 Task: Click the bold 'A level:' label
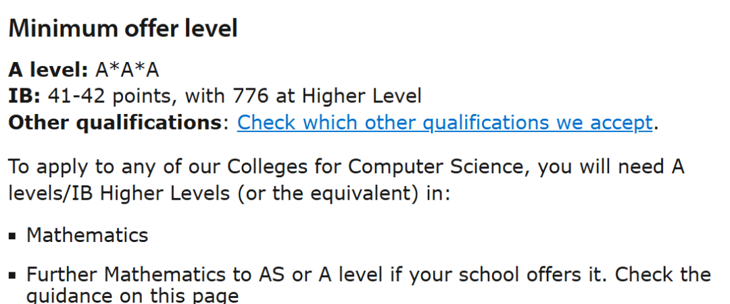coord(48,70)
